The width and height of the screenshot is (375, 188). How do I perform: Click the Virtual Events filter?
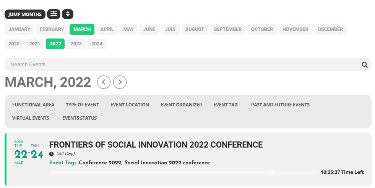coord(31,118)
